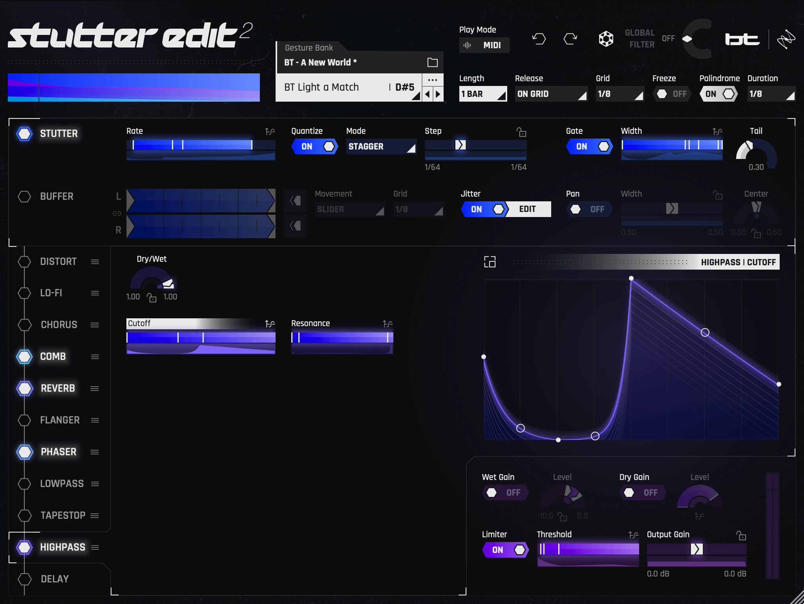This screenshot has height=604, width=804.
Task: Select the PHASER effect module
Action: (x=58, y=452)
